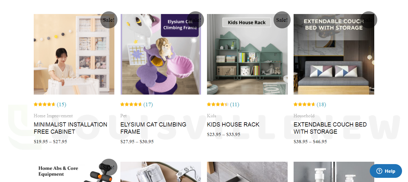
Task: Open the Home Improvement category link
Action: click(x=53, y=116)
